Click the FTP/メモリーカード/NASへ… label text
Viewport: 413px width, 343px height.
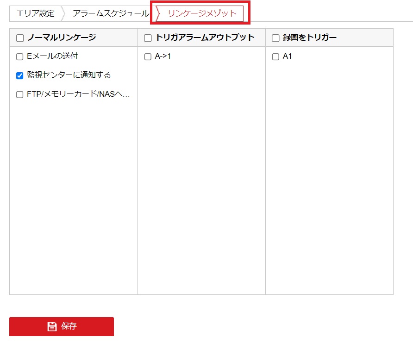point(78,94)
